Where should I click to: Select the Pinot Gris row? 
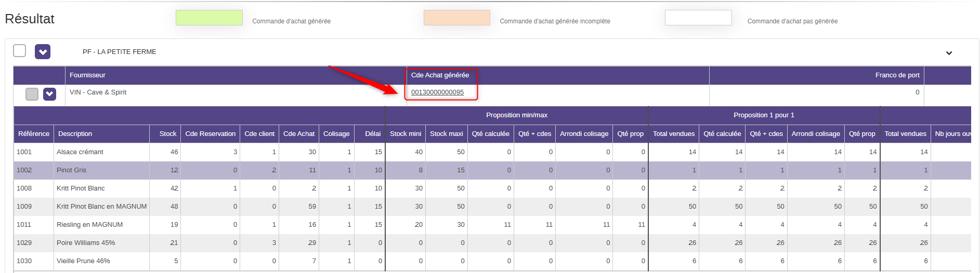coord(72,170)
